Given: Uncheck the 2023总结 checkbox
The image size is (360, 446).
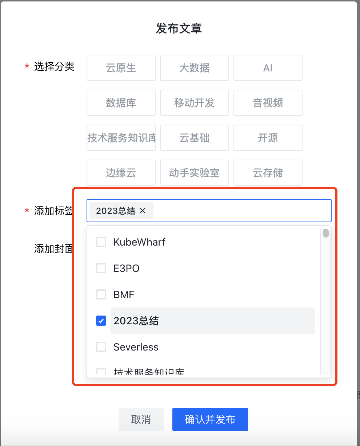Looking at the screenshot, I should [101, 321].
